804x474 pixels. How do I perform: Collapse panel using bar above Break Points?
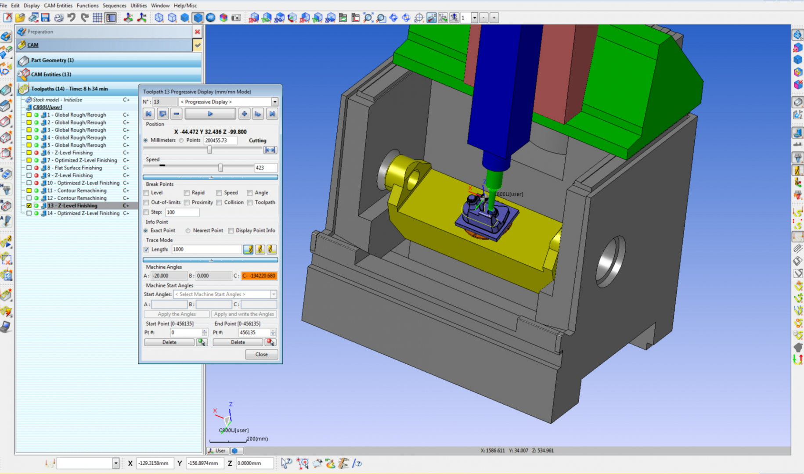pyautogui.click(x=210, y=177)
